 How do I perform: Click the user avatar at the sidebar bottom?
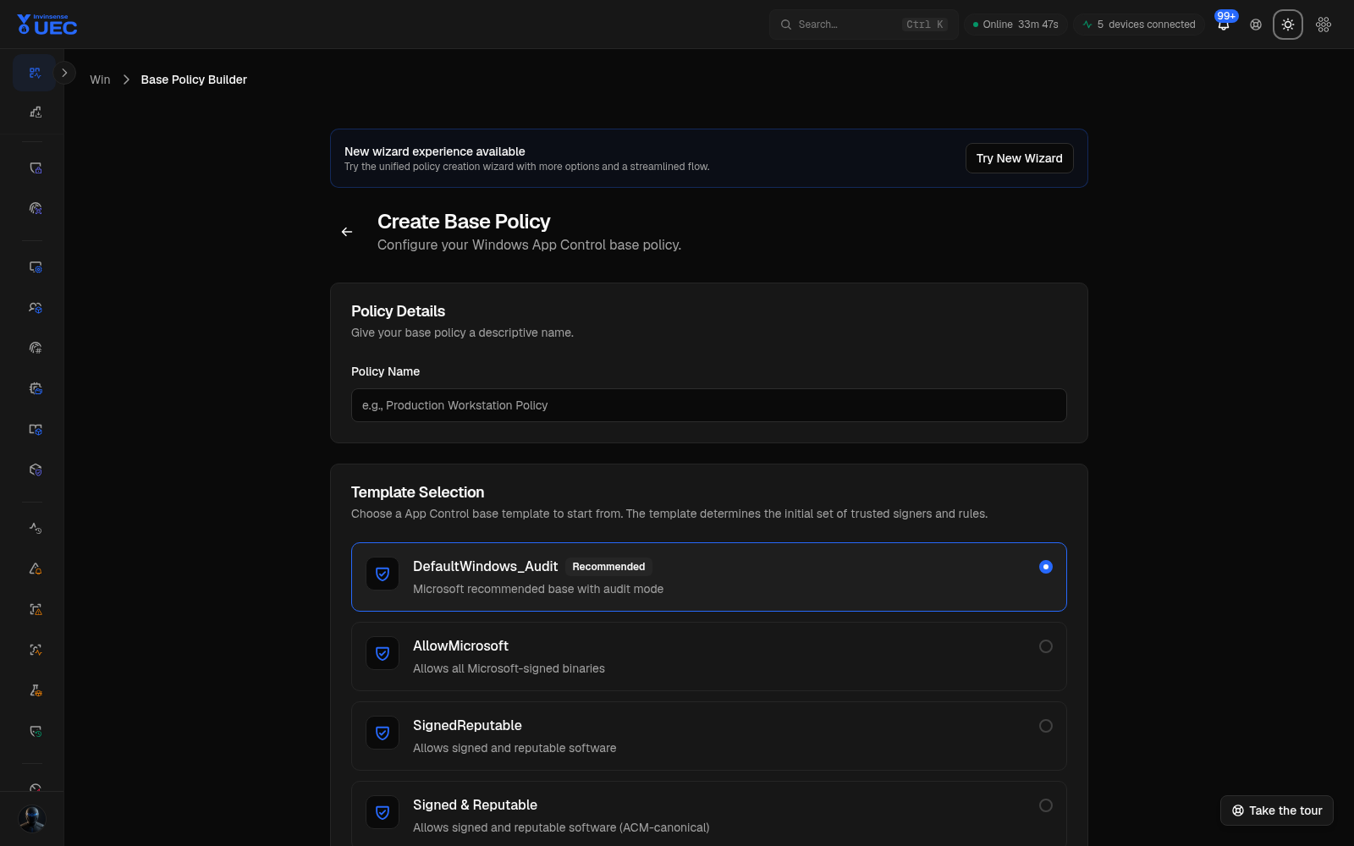click(x=32, y=819)
